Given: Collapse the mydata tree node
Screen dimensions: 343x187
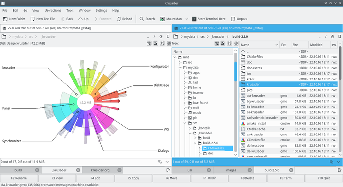Looking at the screenshot, I should (x=180, y=68).
